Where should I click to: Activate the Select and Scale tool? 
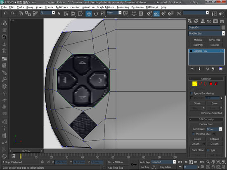pyautogui.click(x=103, y=14)
